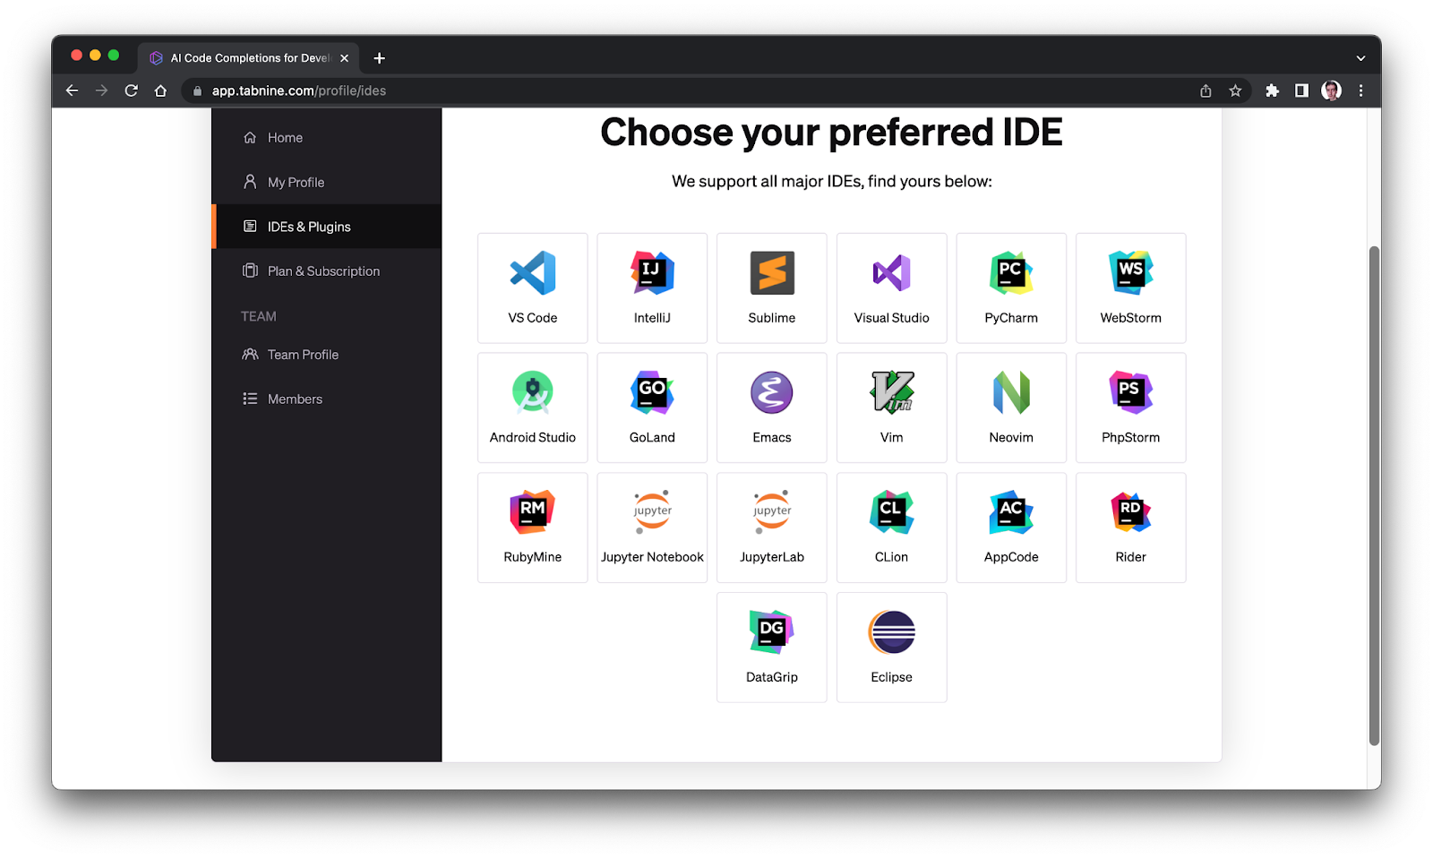Screen dimensions: 1433x858
Task: Pick the DataGrip icon
Action: (x=772, y=632)
